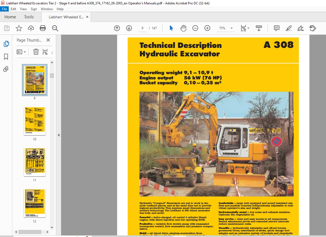Screen dimensions: 326x237
Task: Open the attachments paperclip panel
Action: 6,69
